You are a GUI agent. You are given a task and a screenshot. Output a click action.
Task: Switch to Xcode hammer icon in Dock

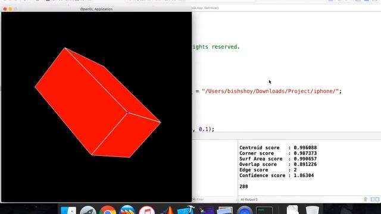186,210
